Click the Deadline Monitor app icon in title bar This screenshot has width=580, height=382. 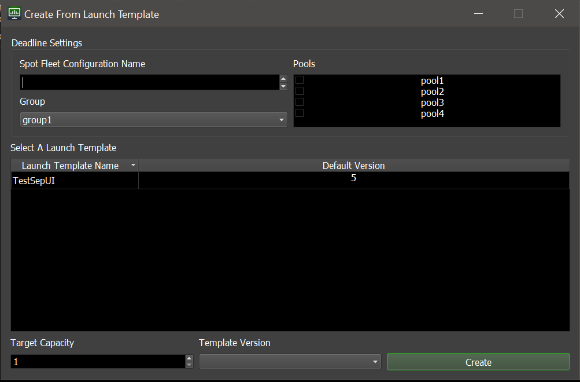(14, 14)
